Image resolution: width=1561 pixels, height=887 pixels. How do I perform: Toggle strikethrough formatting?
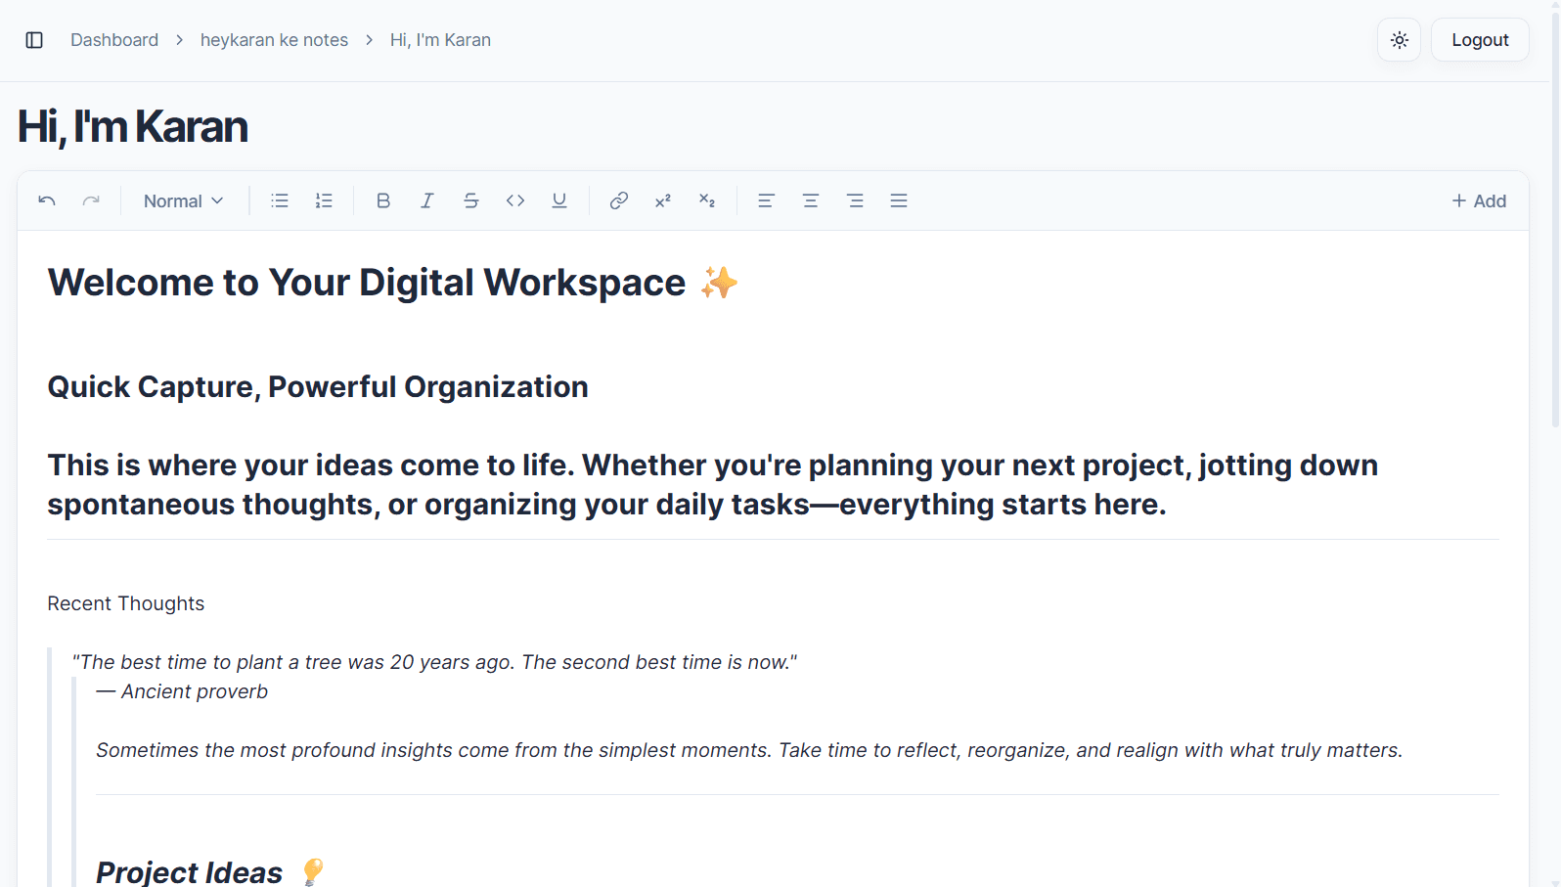click(x=471, y=200)
